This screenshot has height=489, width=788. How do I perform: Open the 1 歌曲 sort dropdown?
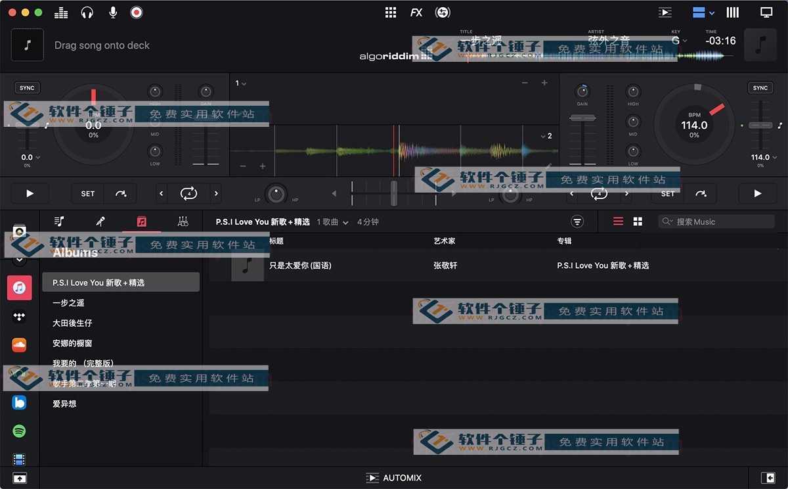[332, 222]
